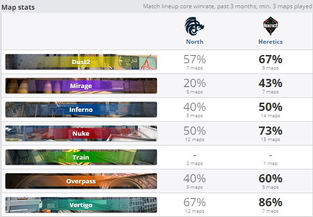Click Heretics' 73% Nuke winrate
This screenshot has width=313, height=217.
[x=270, y=131]
